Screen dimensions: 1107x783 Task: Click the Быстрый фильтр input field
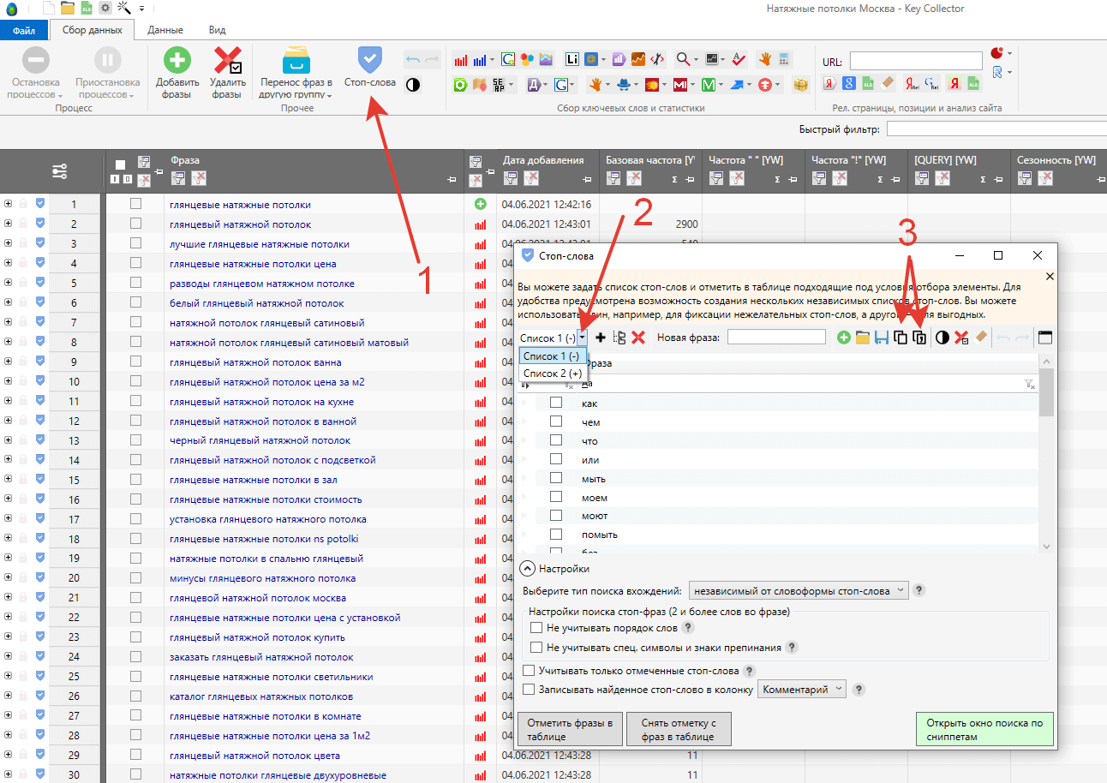(x=996, y=129)
